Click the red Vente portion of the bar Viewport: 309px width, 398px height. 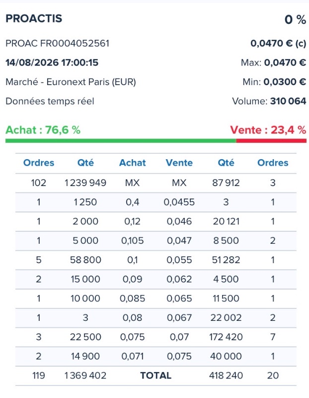271,141
